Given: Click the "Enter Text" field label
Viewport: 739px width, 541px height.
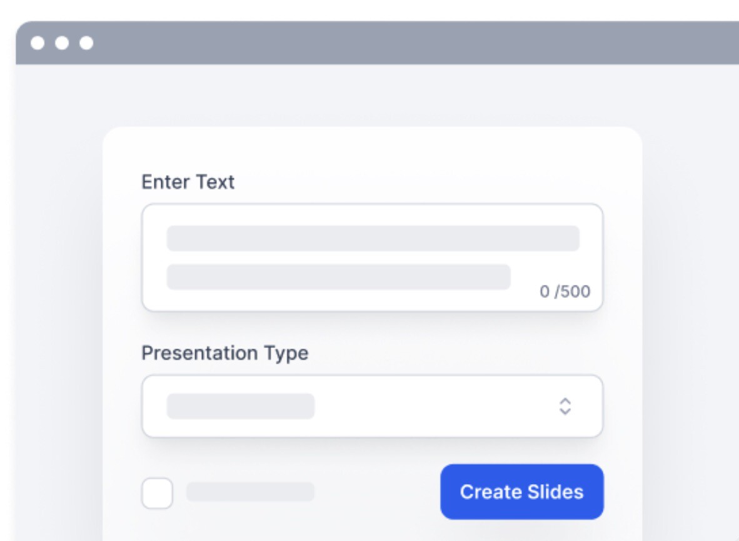Looking at the screenshot, I should click(188, 182).
